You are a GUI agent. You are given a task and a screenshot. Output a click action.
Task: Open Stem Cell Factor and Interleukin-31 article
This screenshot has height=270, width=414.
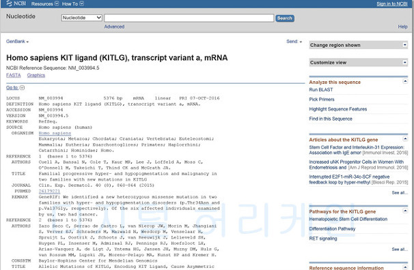click(x=357, y=150)
